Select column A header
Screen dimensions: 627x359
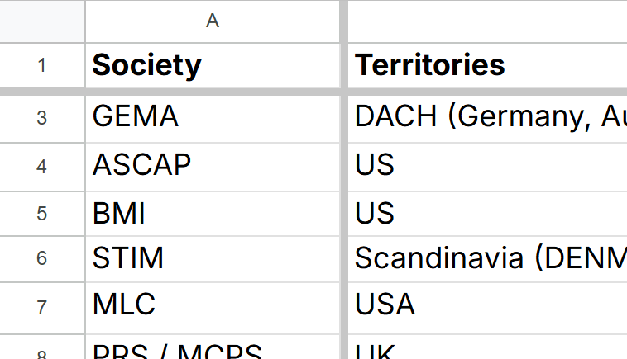213,21
